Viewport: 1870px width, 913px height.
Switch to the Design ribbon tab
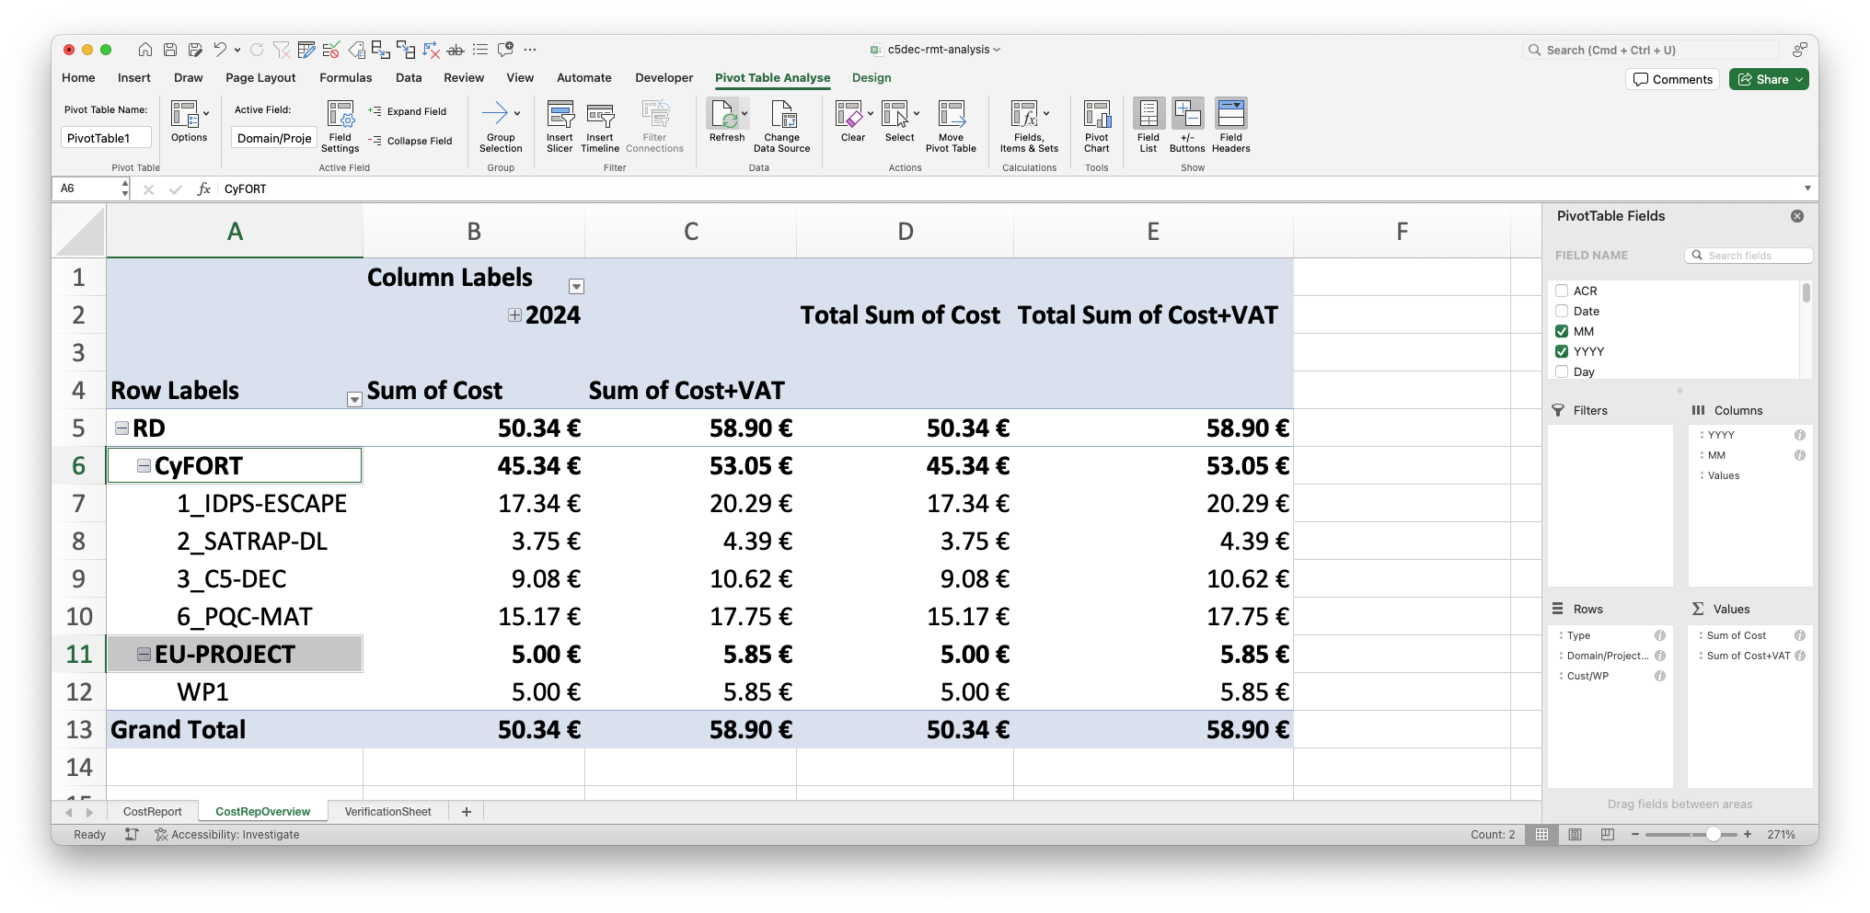click(871, 78)
